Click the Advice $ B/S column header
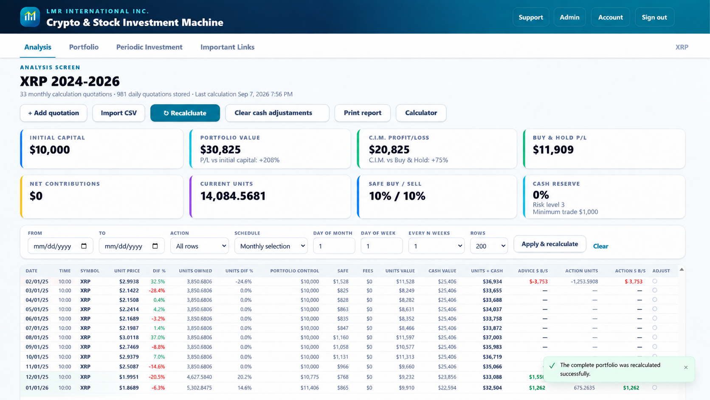 pos(533,271)
